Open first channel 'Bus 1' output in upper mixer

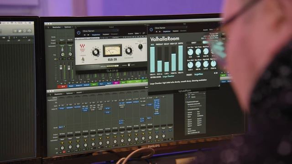[62, 40]
